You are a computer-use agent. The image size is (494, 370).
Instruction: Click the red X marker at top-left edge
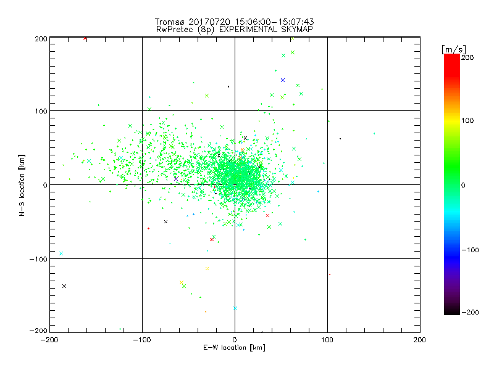tap(85, 38)
